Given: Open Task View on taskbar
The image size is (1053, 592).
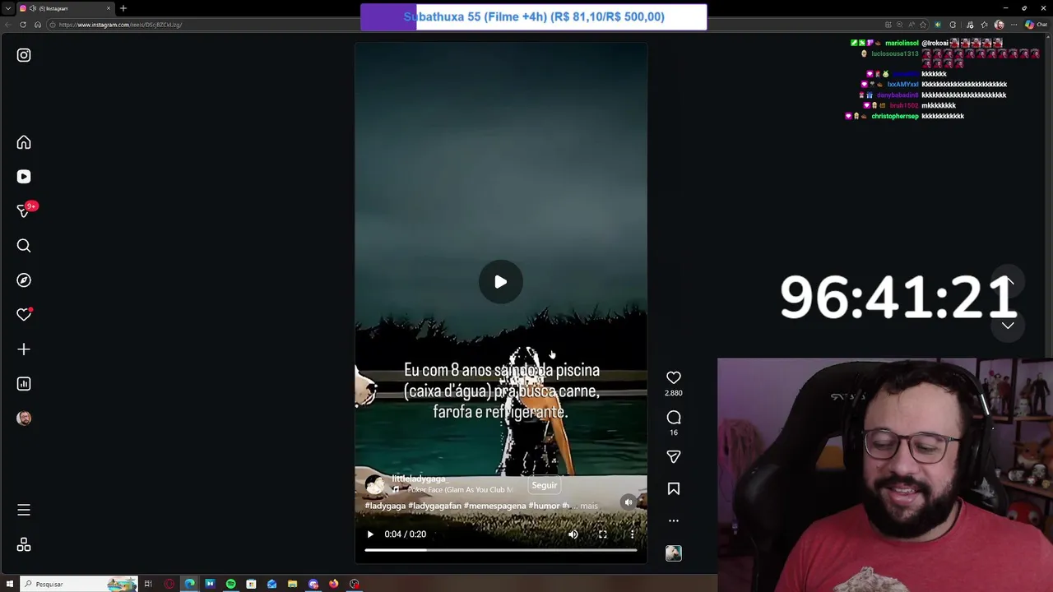Looking at the screenshot, I should pyautogui.click(x=148, y=584).
